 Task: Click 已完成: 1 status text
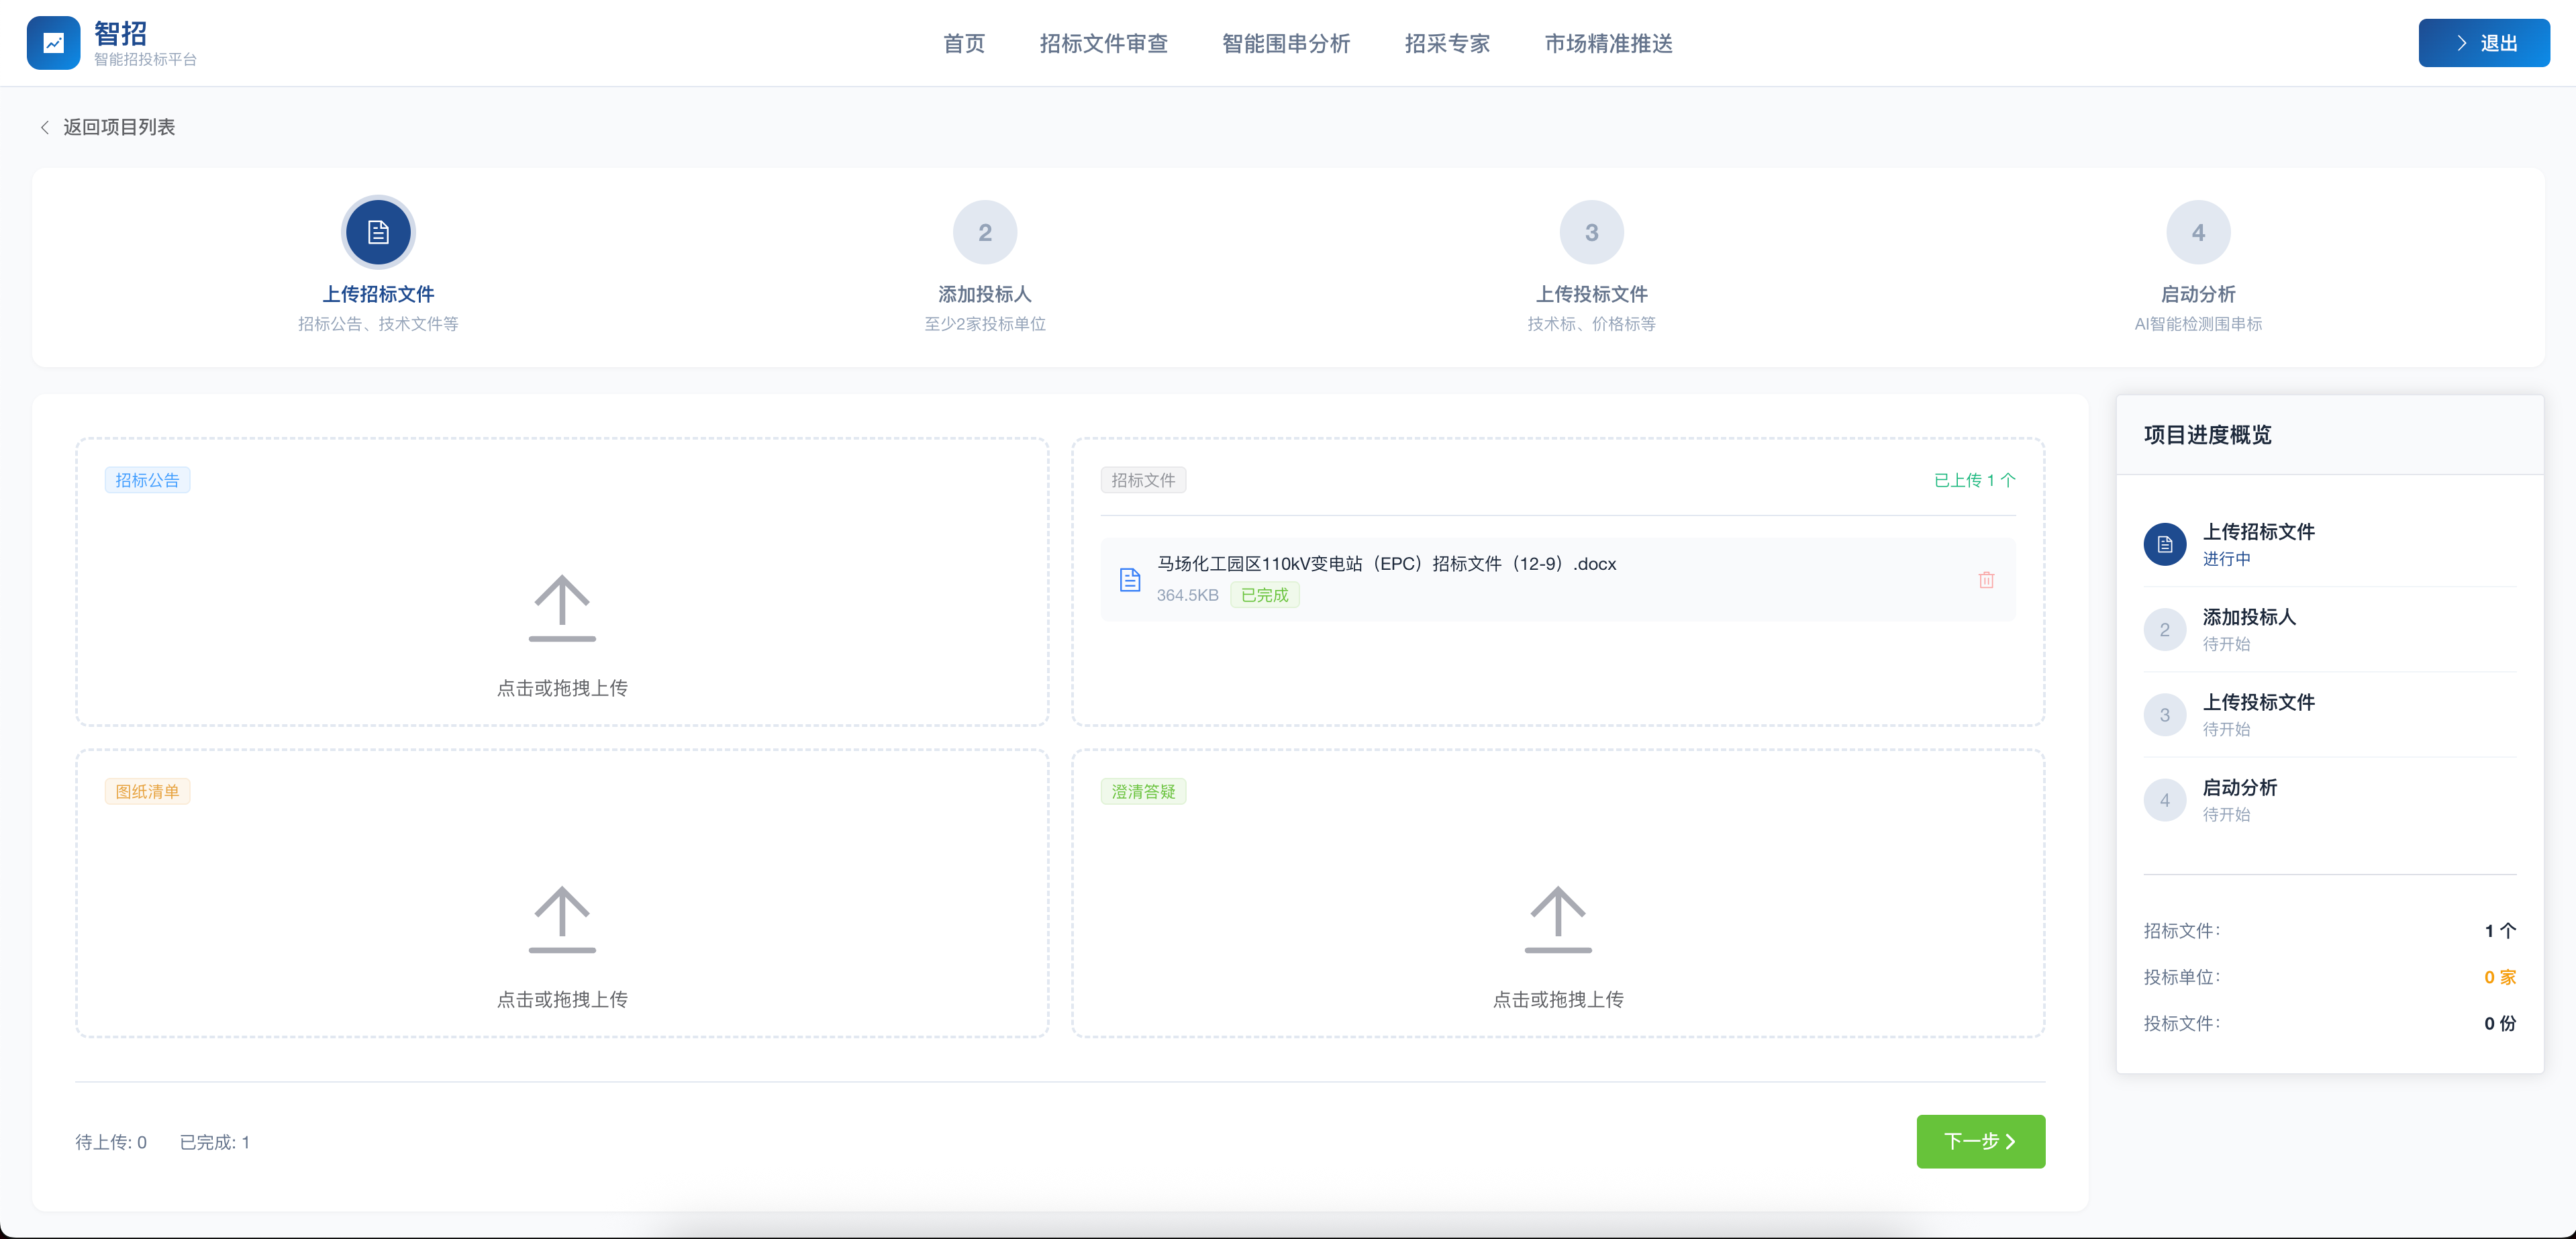pos(215,1142)
